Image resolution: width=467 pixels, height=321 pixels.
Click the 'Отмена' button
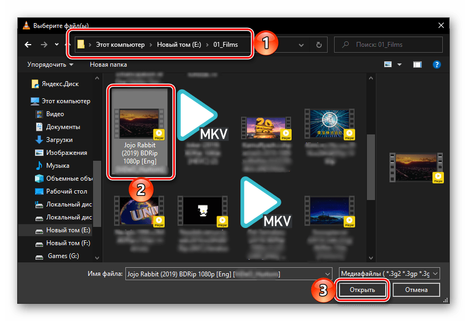pyautogui.click(x=416, y=290)
